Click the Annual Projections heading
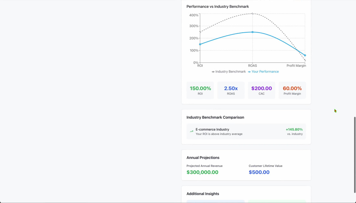 (x=203, y=158)
